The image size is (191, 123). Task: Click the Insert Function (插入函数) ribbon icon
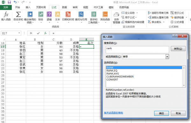tap(6, 16)
